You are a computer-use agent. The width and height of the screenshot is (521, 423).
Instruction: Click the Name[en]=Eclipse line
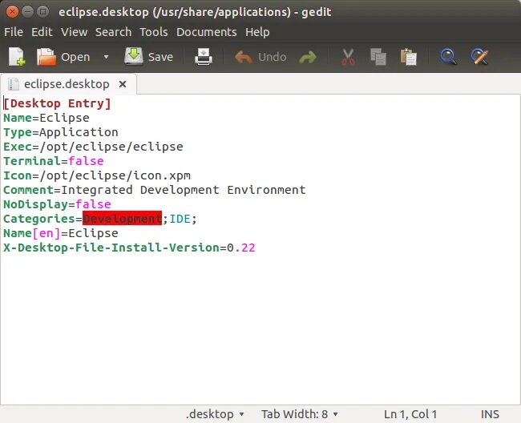61,233
